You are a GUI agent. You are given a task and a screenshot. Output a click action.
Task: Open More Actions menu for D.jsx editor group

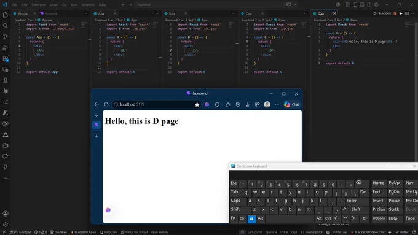coord(413,13)
